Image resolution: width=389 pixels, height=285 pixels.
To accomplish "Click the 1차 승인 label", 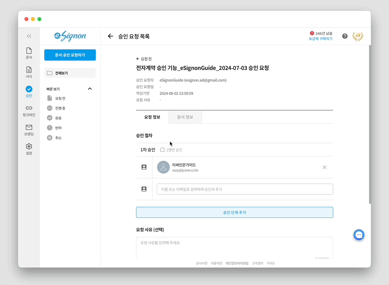I will [x=148, y=150].
